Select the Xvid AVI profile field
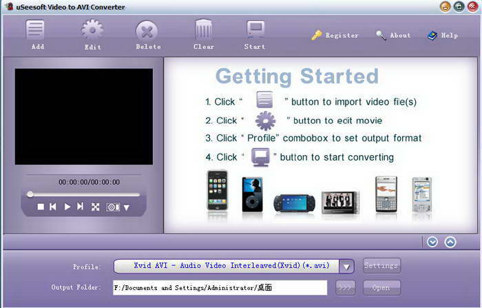This screenshot has height=308, width=482. tap(227, 266)
